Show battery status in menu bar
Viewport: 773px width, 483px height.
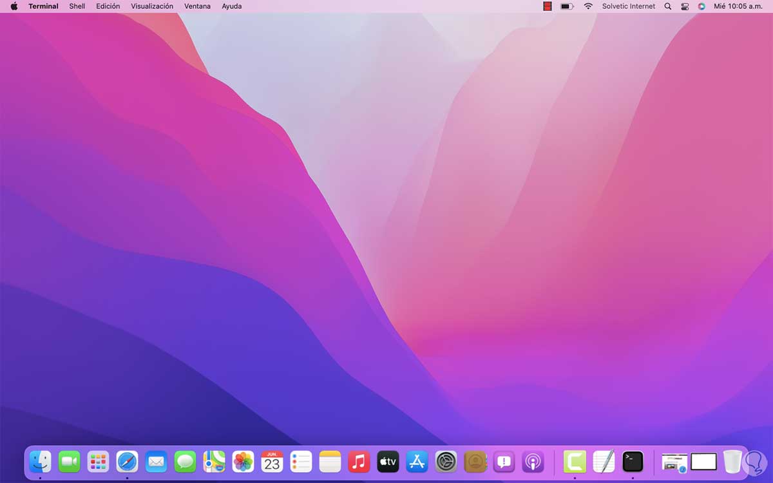click(x=567, y=6)
